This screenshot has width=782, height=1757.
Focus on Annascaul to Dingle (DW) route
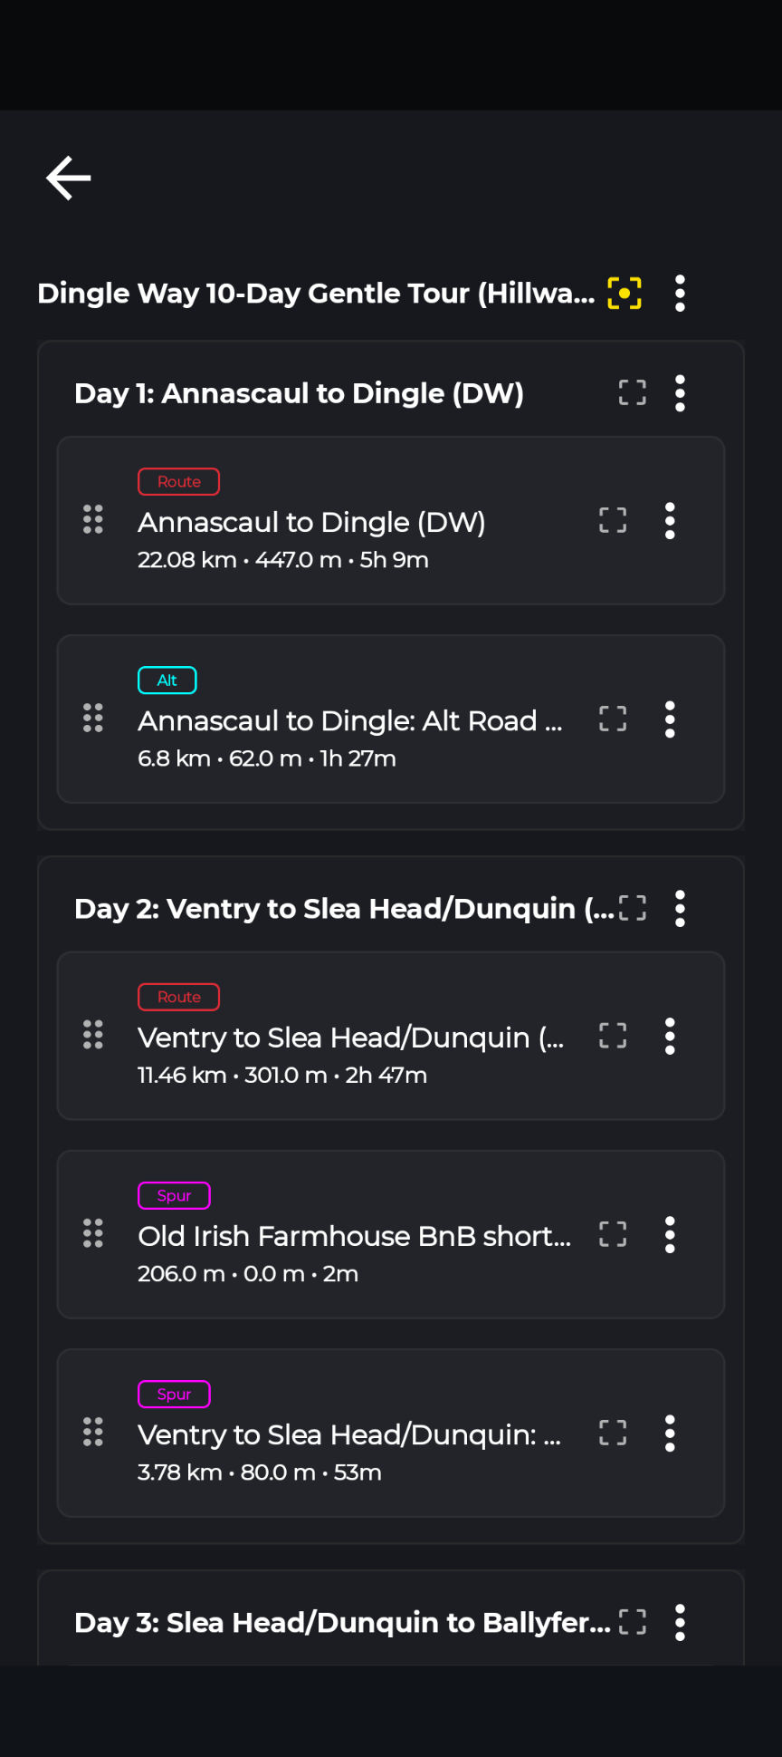point(613,520)
